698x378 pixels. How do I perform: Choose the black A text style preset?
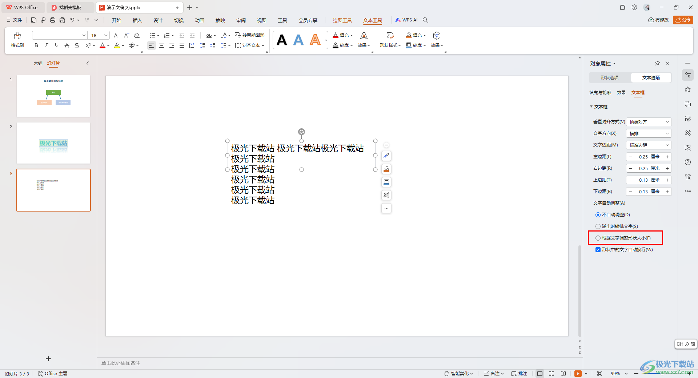click(x=282, y=40)
